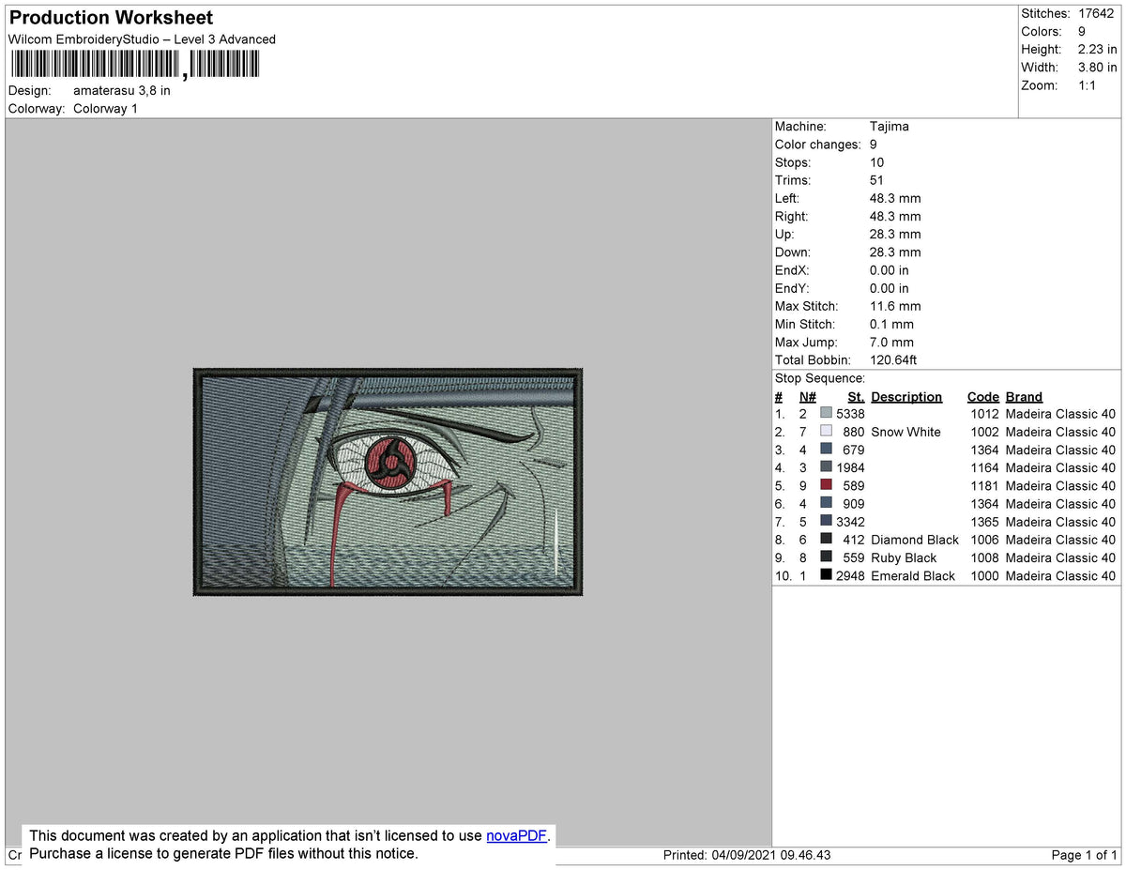The height and width of the screenshot is (870, 1126).
Task: Click the barcode under the Wilcom header
Action: (136, 65)
